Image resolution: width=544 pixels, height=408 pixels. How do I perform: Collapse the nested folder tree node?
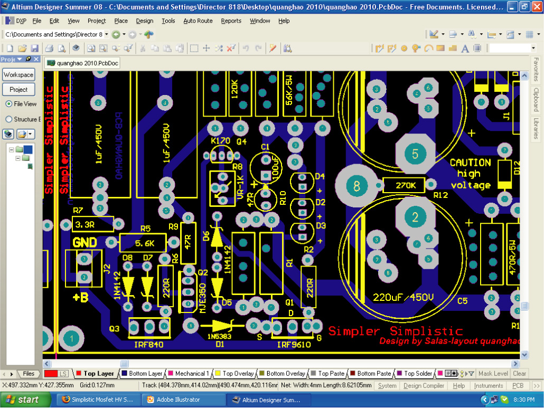coord(18,158)
